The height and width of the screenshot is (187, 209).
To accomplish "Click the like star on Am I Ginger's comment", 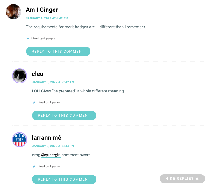I will pos(28,38).
